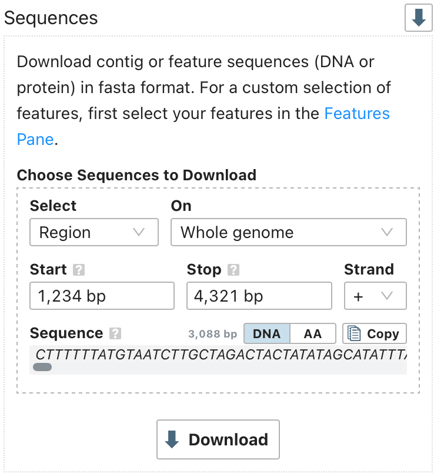Open the Select dropdown showing Region
This screenshot has width=434, height=476.
click(94, 232)
